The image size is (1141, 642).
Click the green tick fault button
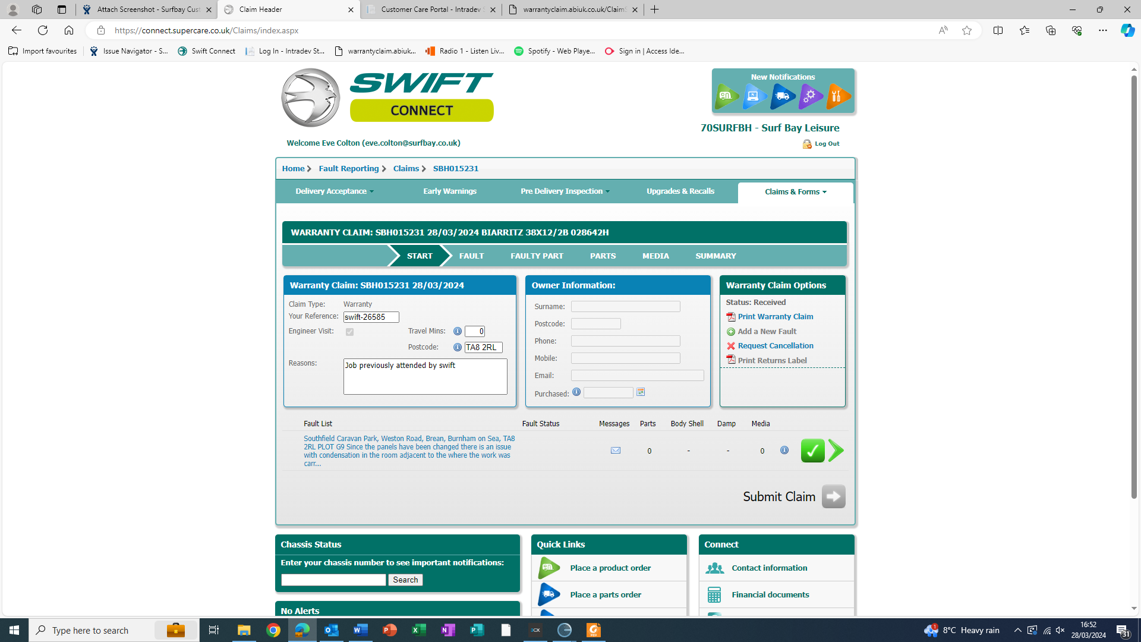tap(812, 451)
